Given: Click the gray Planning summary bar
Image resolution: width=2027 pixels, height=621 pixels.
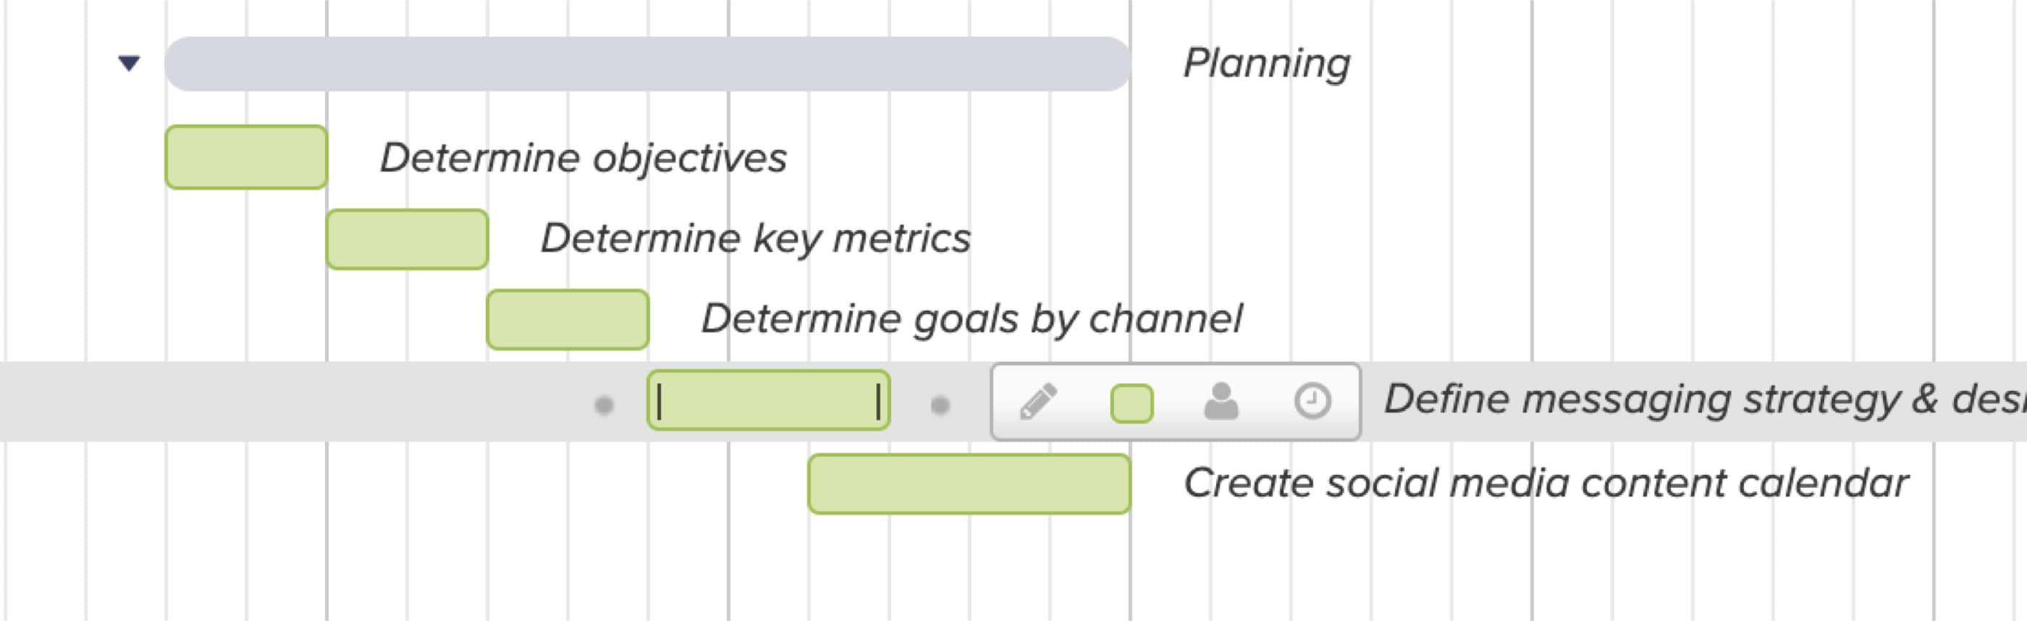Looking at the screenshot, I should click(x=645, y=62).
